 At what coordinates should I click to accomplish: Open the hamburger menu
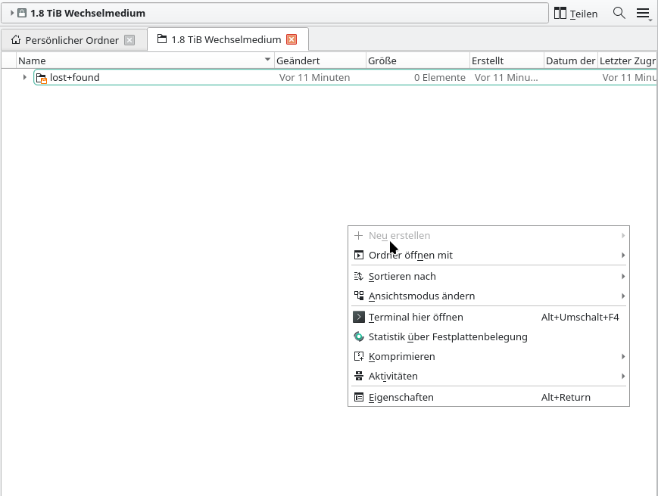pos(643,13)
